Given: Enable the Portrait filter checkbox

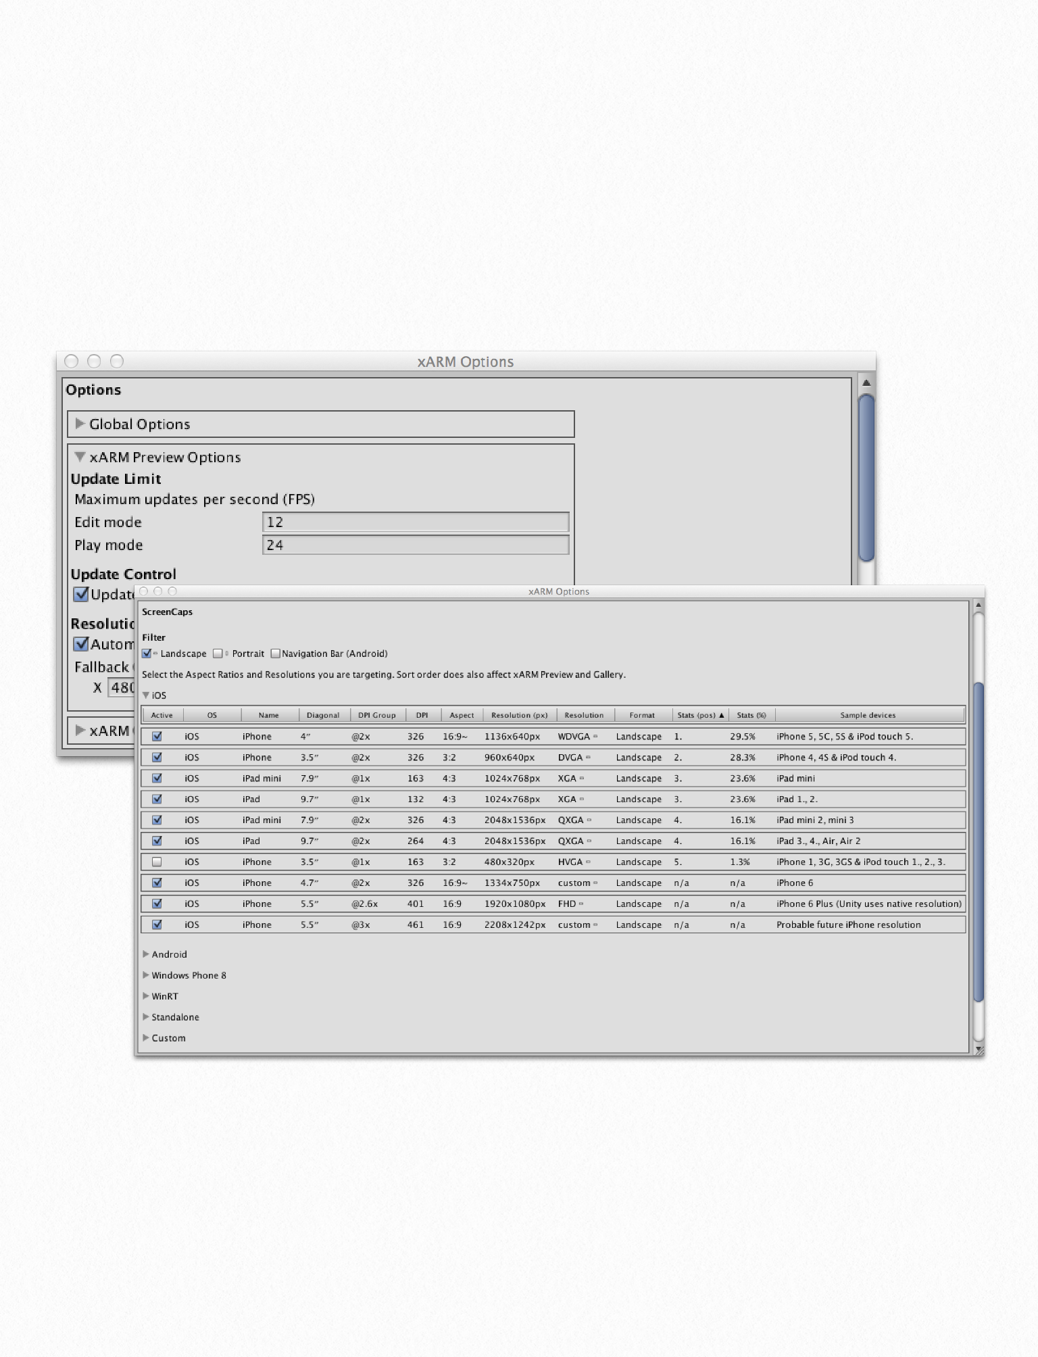Looking at the screenshot, I should [x=218, y=653].
